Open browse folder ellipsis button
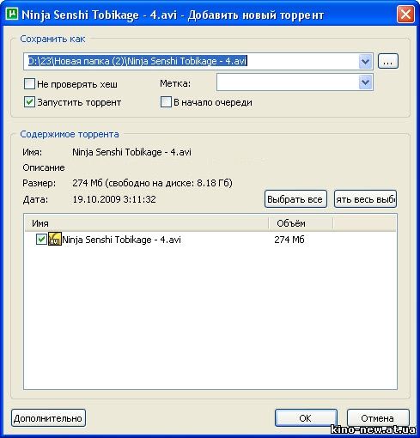The width and height of the screenshot is (420, 438). click(x=388, y=61)
